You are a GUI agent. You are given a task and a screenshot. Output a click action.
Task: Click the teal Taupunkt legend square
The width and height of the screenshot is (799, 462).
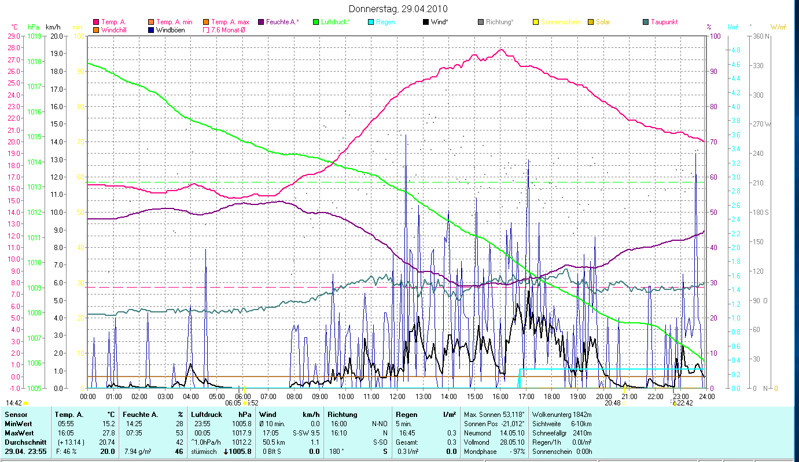pos(646,22)
